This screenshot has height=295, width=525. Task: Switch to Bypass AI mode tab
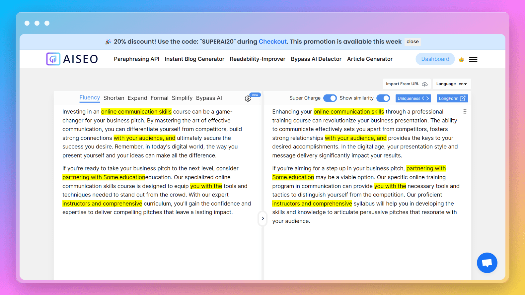(209, 98)
